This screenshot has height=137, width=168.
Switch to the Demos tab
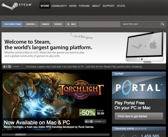(45, 24)
